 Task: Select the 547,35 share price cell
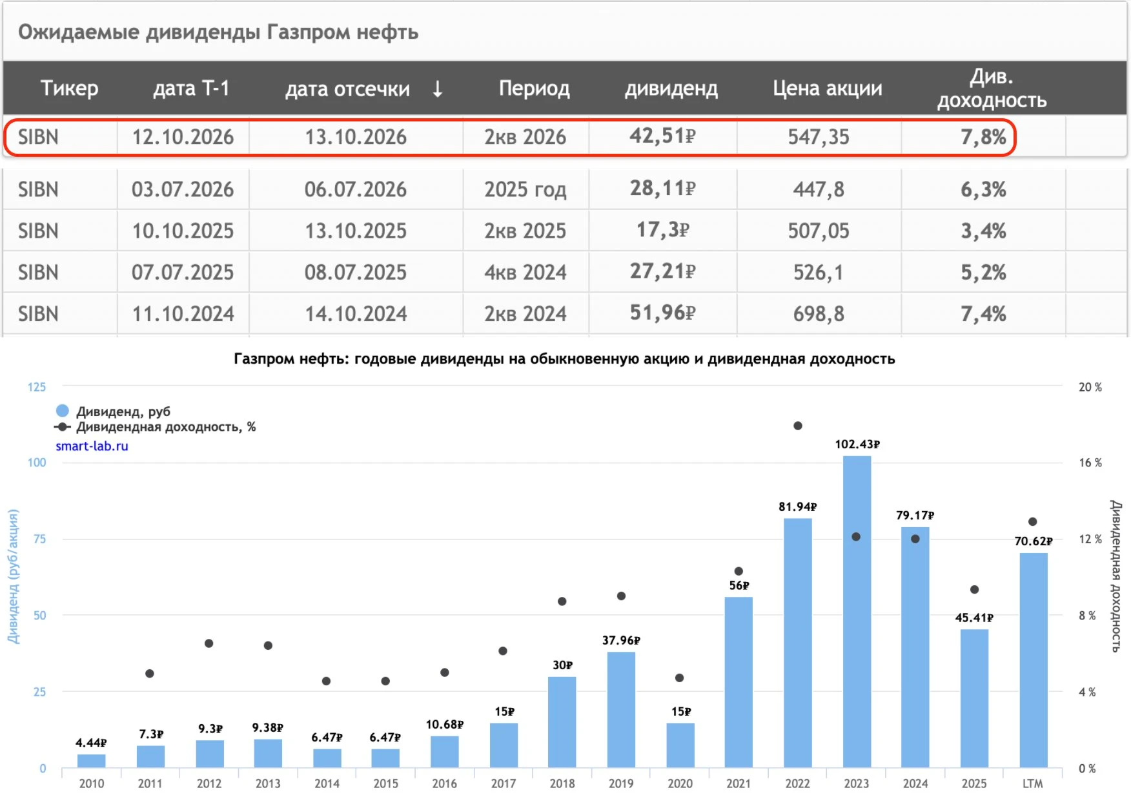click(819, 137)
